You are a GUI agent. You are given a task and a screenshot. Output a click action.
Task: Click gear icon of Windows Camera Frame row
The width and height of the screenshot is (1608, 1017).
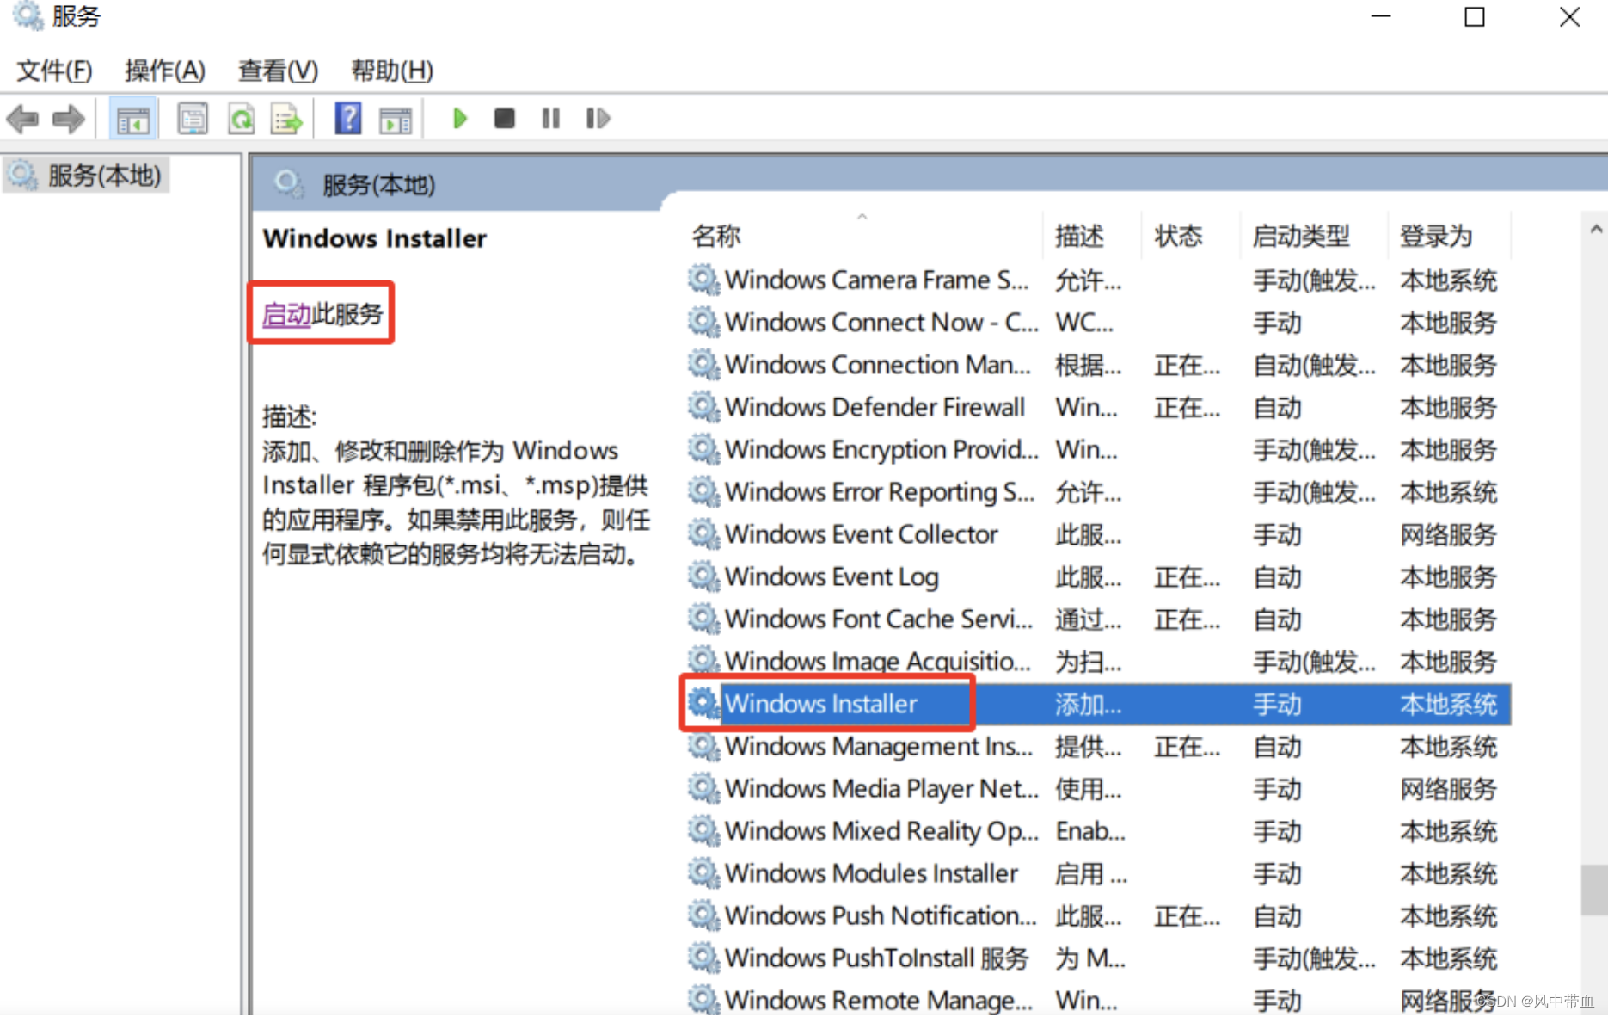point(703,280)
